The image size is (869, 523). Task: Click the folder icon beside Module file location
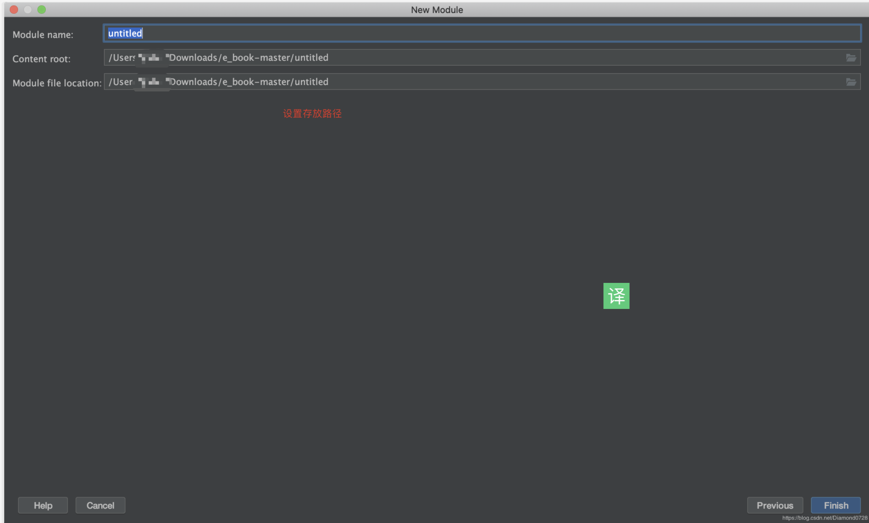point(852,82)
